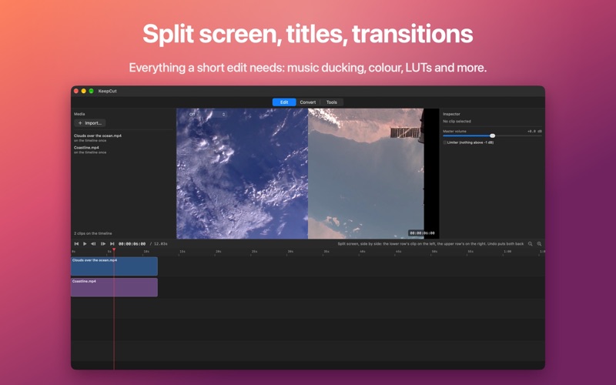Click the 00:00:06:00 timecode beside transport controls

point(132,243)
